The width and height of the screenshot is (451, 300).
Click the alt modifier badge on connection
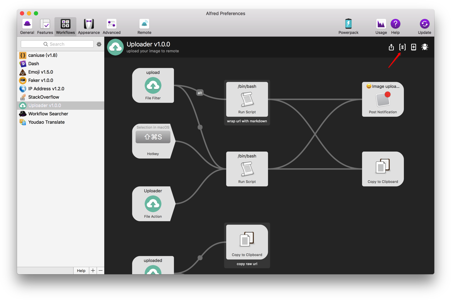pos(200,93)
